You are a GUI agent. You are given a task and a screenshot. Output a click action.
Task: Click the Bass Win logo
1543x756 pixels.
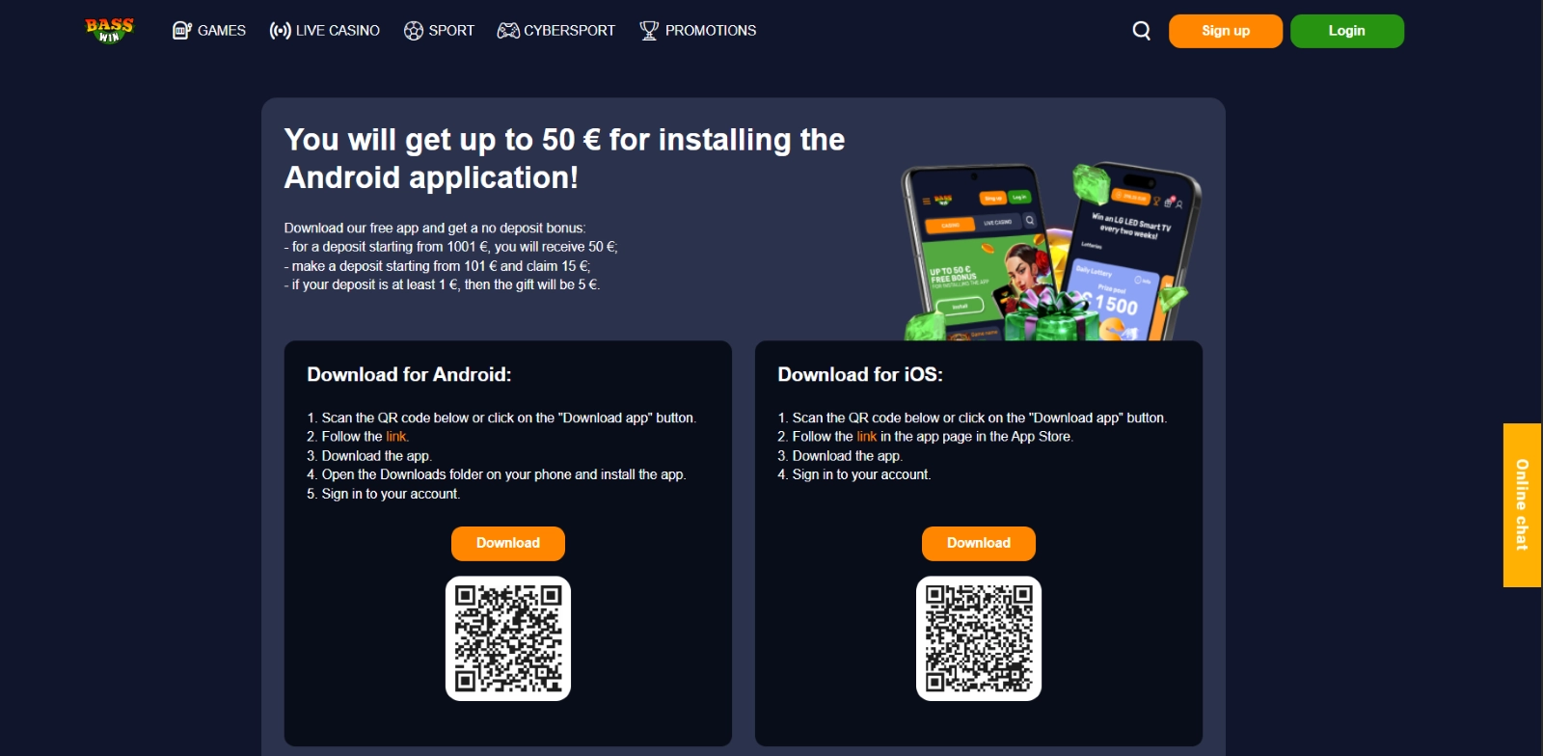pos(109,30)
